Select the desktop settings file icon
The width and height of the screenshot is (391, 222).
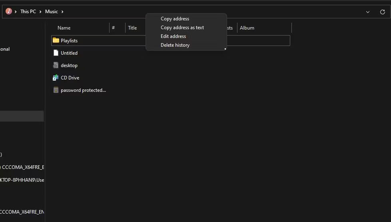(x=56, y=65)
